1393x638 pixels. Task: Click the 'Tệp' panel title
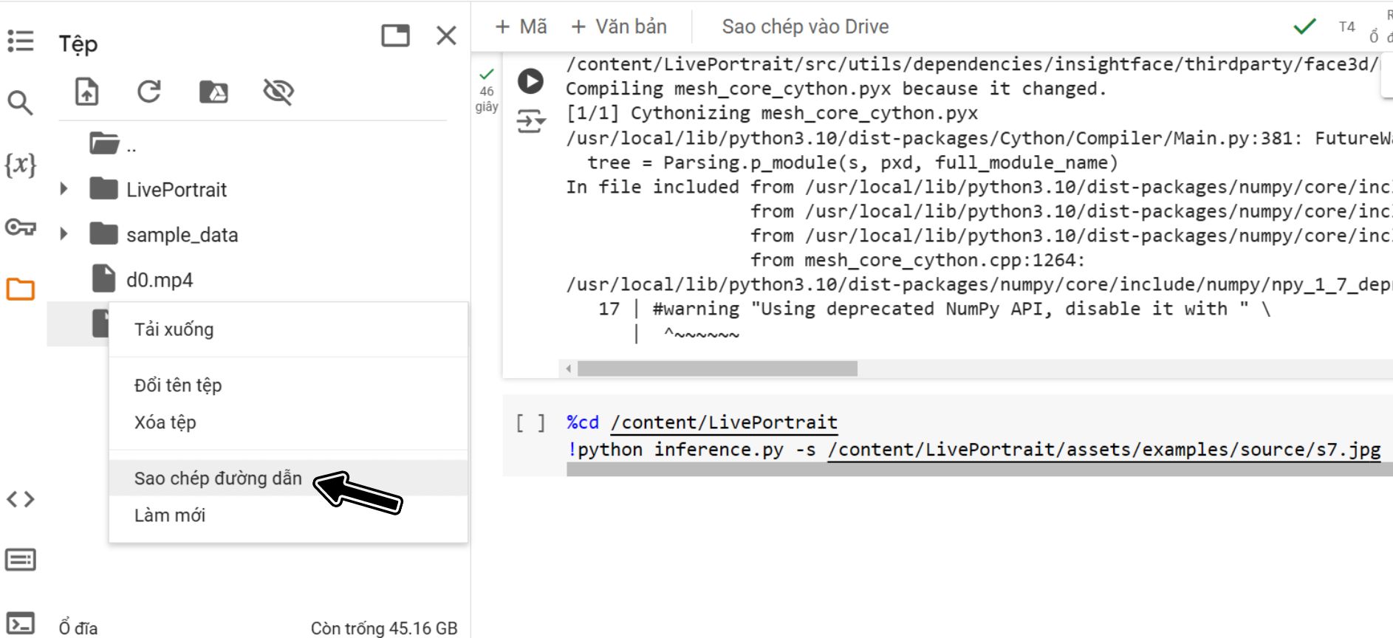(x=78, y=44)
